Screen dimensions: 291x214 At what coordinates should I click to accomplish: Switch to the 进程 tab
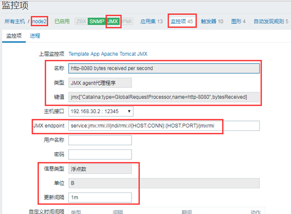35,36
